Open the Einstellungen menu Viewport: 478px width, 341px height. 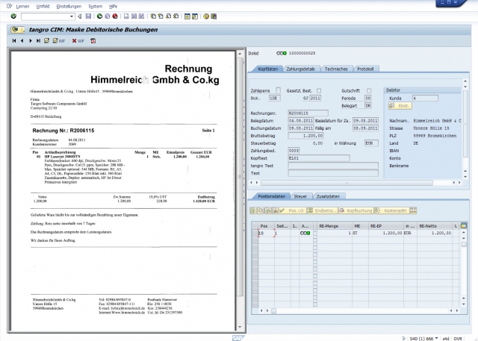click(69, 6)
